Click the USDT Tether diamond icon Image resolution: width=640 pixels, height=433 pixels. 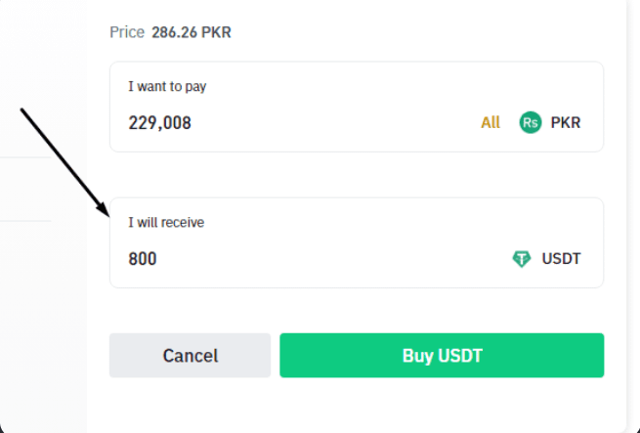pyautogui.click(x=522, y=259)
